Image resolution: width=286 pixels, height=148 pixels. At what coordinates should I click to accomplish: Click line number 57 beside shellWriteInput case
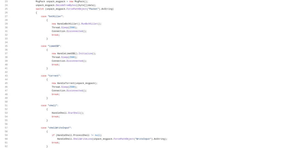point(6,128)
